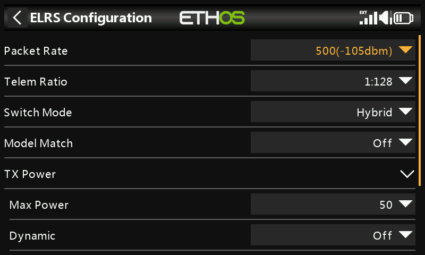Select the Max Power label

[39, 205]
